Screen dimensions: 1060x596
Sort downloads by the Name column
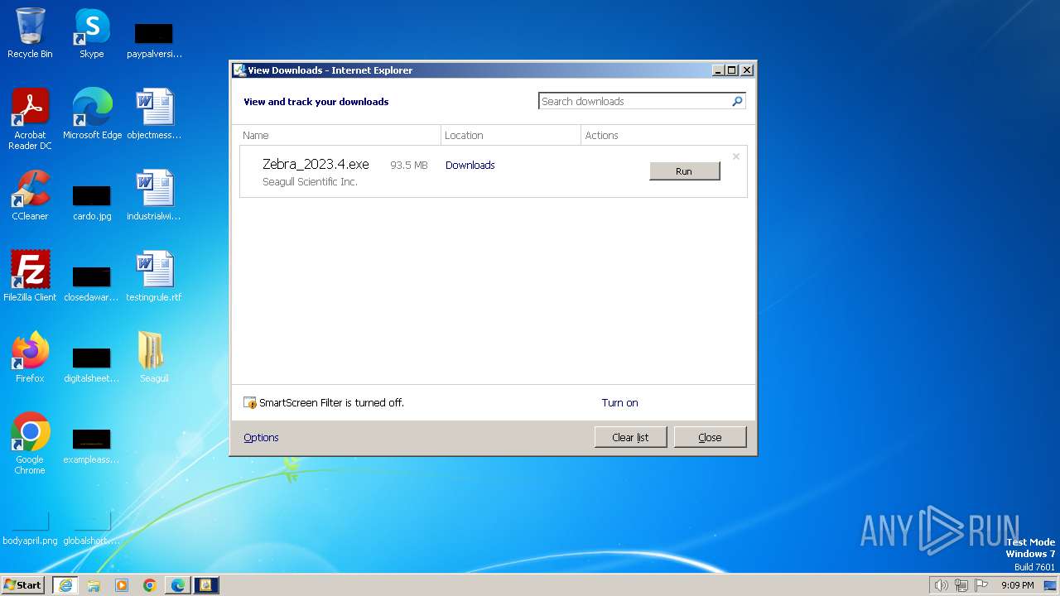340,135
